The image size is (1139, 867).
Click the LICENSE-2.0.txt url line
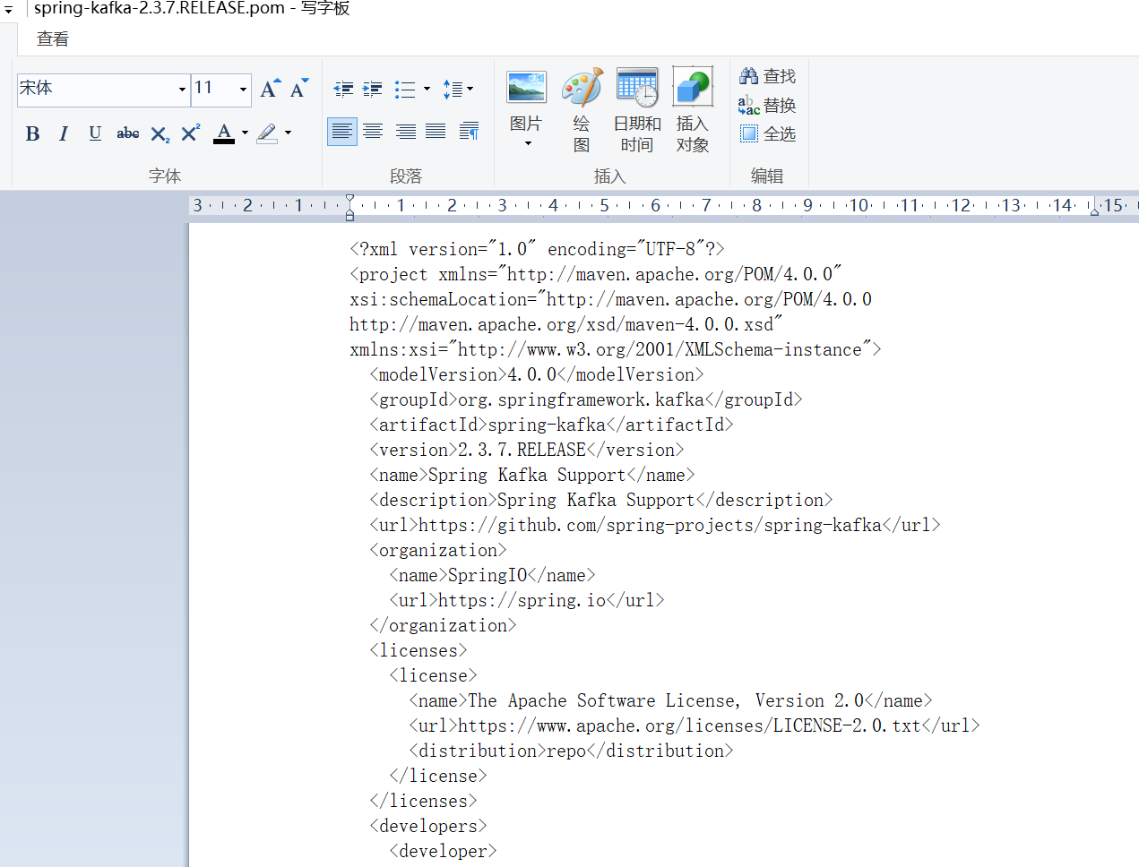695,725
